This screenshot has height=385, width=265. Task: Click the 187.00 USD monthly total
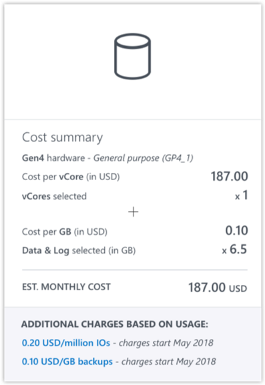(x=218, y=288)
